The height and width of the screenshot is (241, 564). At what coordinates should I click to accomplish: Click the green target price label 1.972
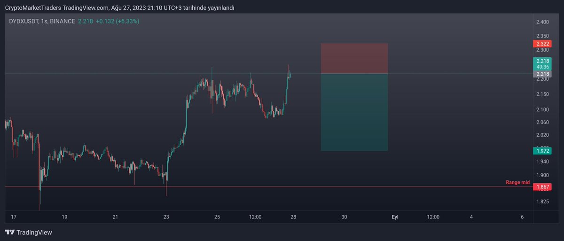pos(542,151)
